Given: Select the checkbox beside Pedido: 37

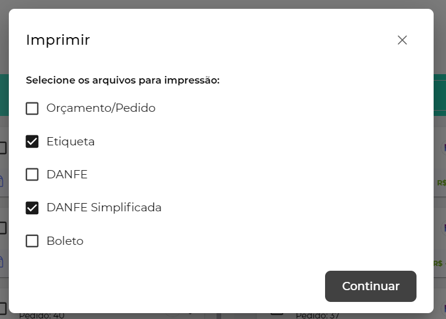Looking at the screenshot, I should click(x=276, y=310).
